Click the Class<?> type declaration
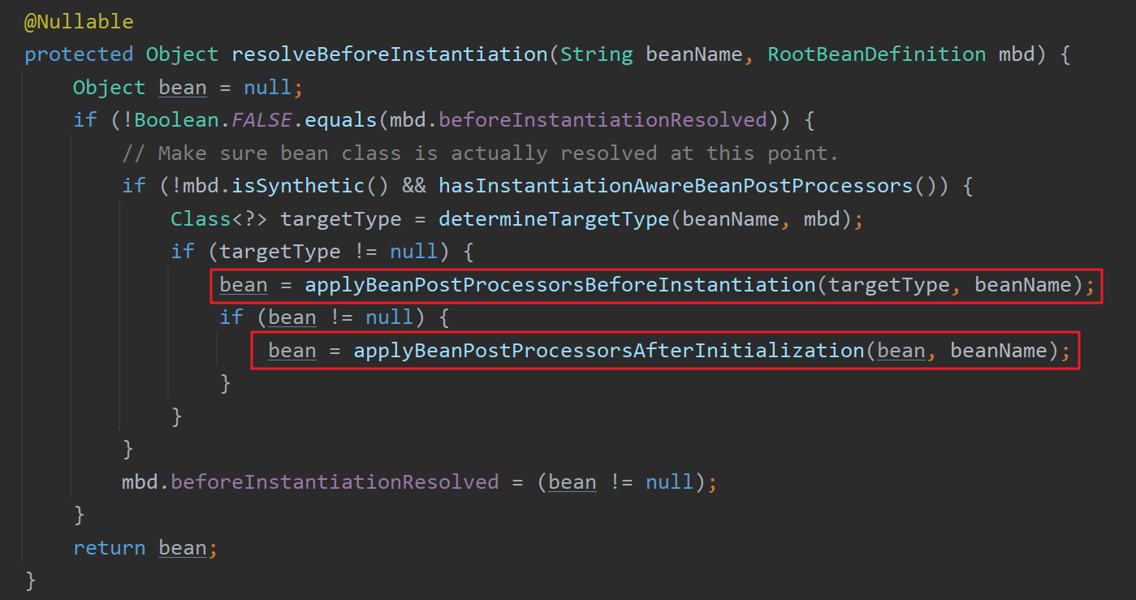Viewport: 1136px width, 600px height. tap(219, 219)
